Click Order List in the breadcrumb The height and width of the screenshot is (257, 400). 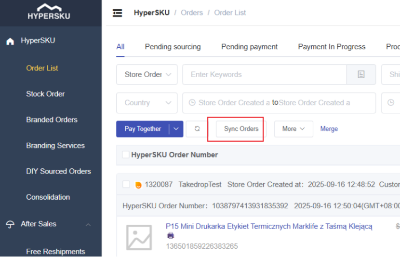pyautogui.click(x=230, y=13)
